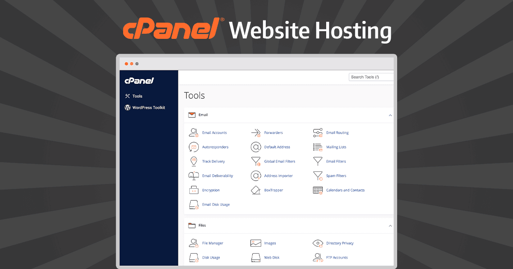Open the Disk Usage icon
Viewport: 513px width, 269px height.
pos(194,258)
